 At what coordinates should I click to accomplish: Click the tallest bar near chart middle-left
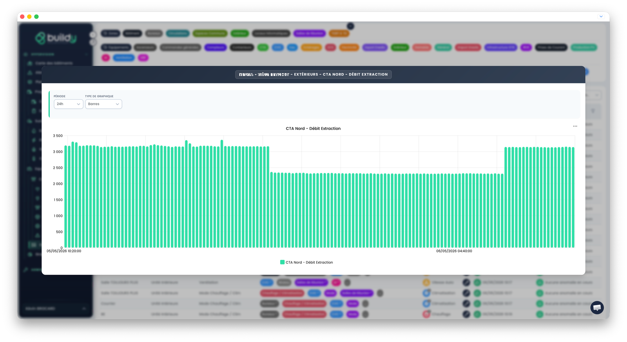(222, 194)
